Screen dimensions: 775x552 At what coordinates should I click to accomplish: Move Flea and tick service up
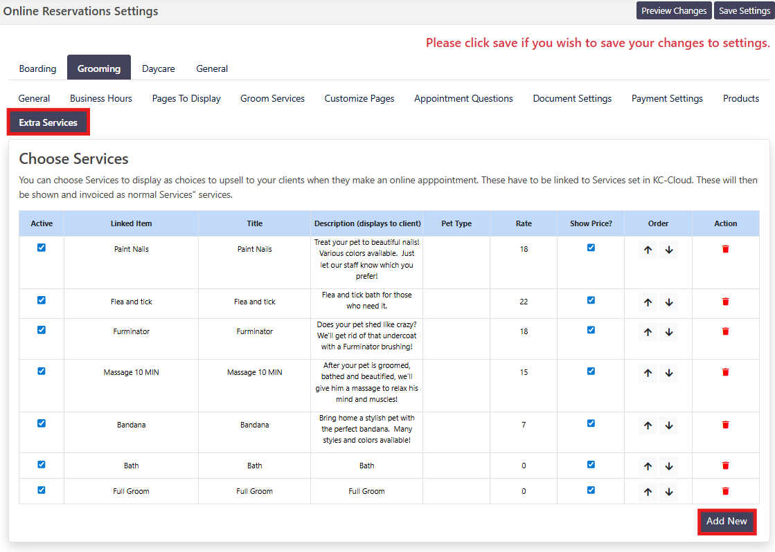tap(648, 302)
